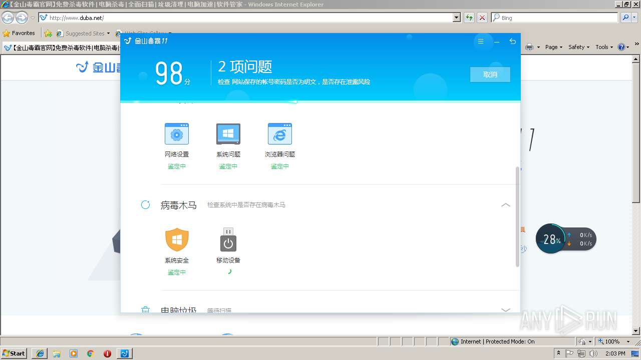641x360 pixels.
Task: Open the Favorites panel
Action: [19, 33]
